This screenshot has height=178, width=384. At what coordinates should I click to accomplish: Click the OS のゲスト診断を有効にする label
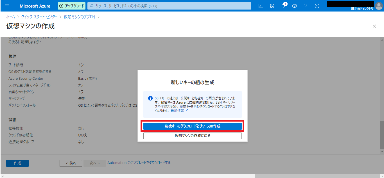30,72
